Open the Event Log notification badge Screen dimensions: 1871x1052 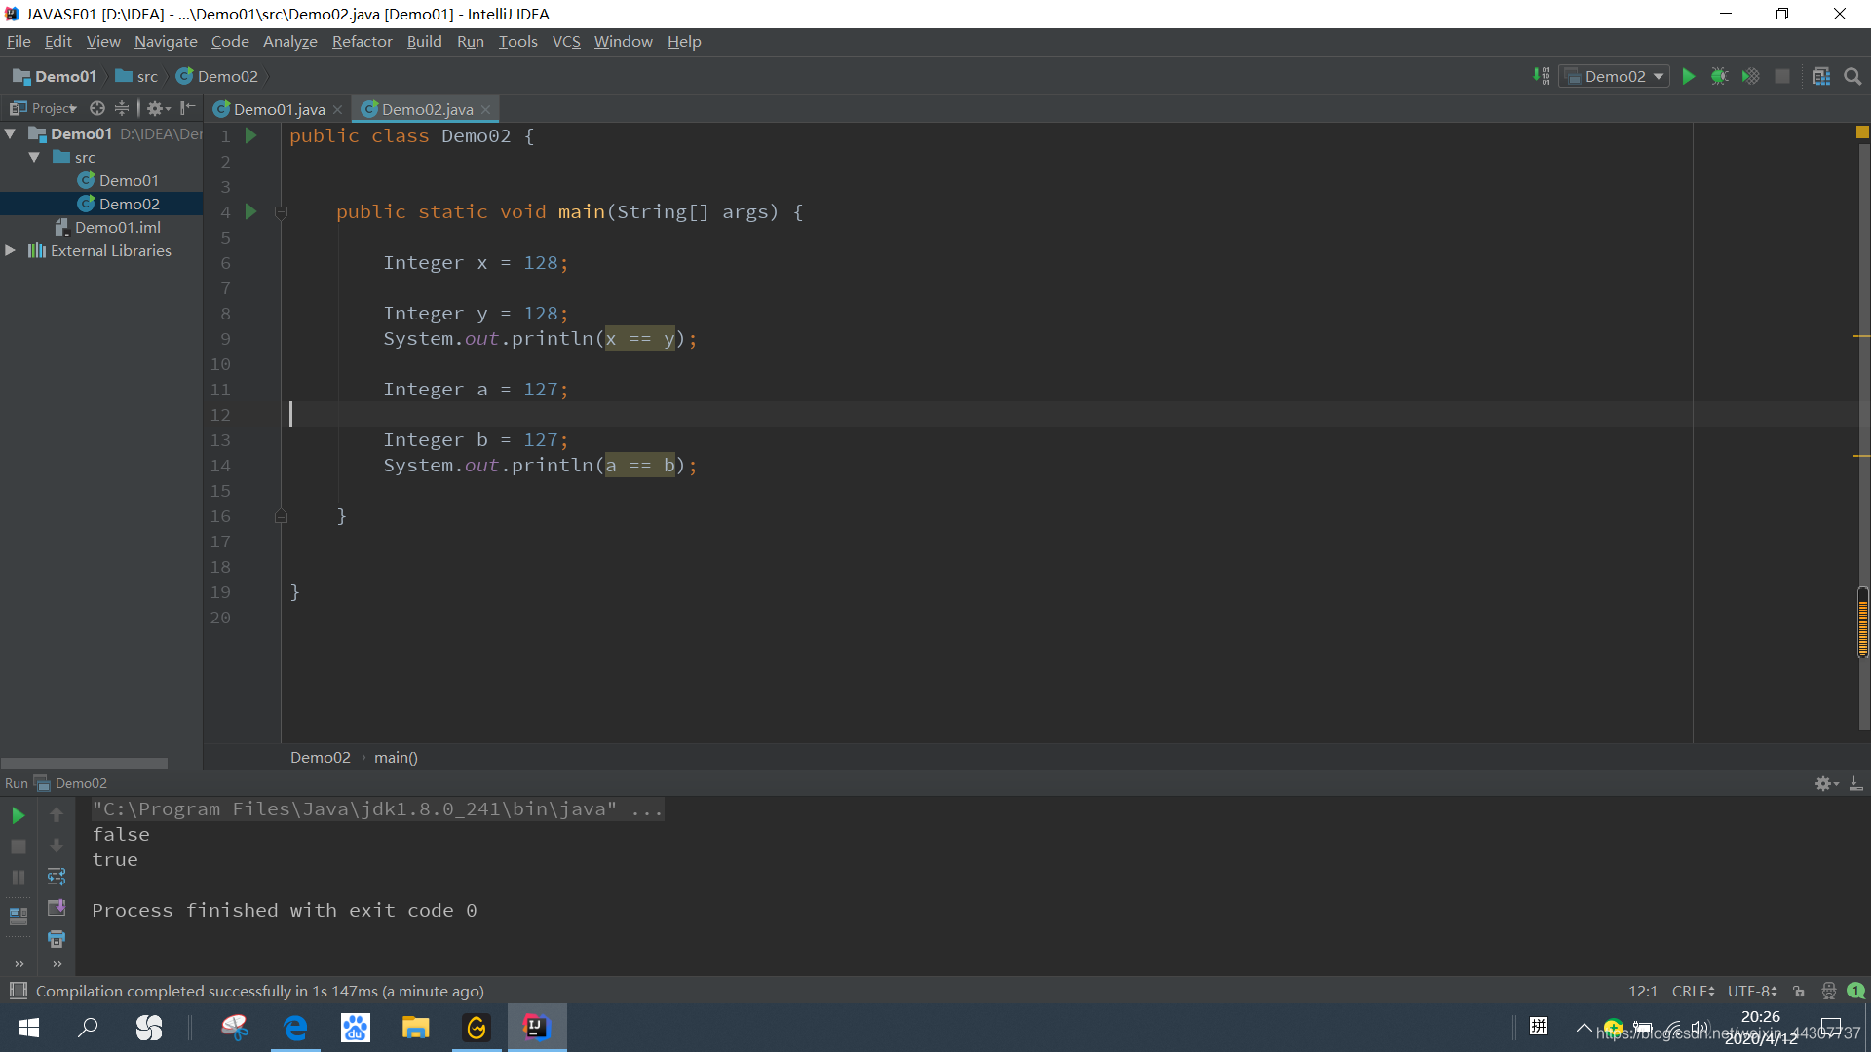point(1856,991)
